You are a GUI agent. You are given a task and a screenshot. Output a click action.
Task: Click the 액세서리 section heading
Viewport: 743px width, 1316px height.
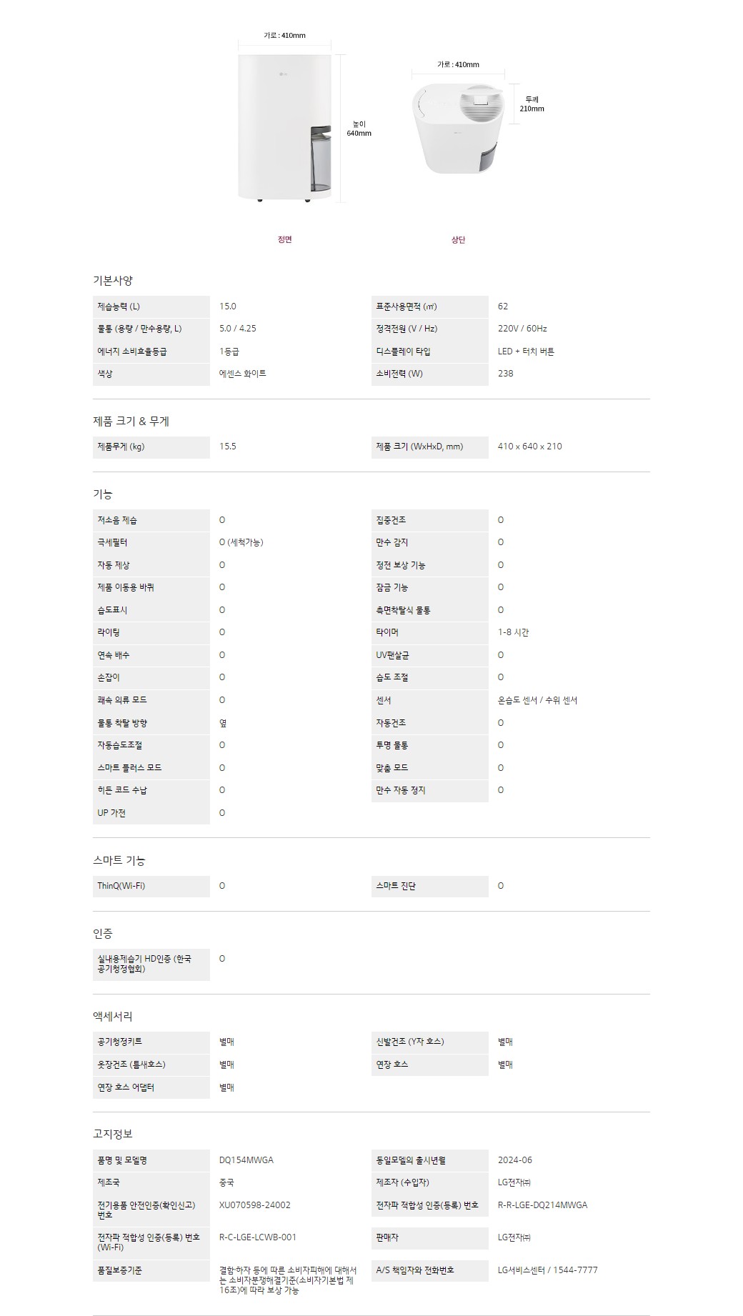(112, 1016)
